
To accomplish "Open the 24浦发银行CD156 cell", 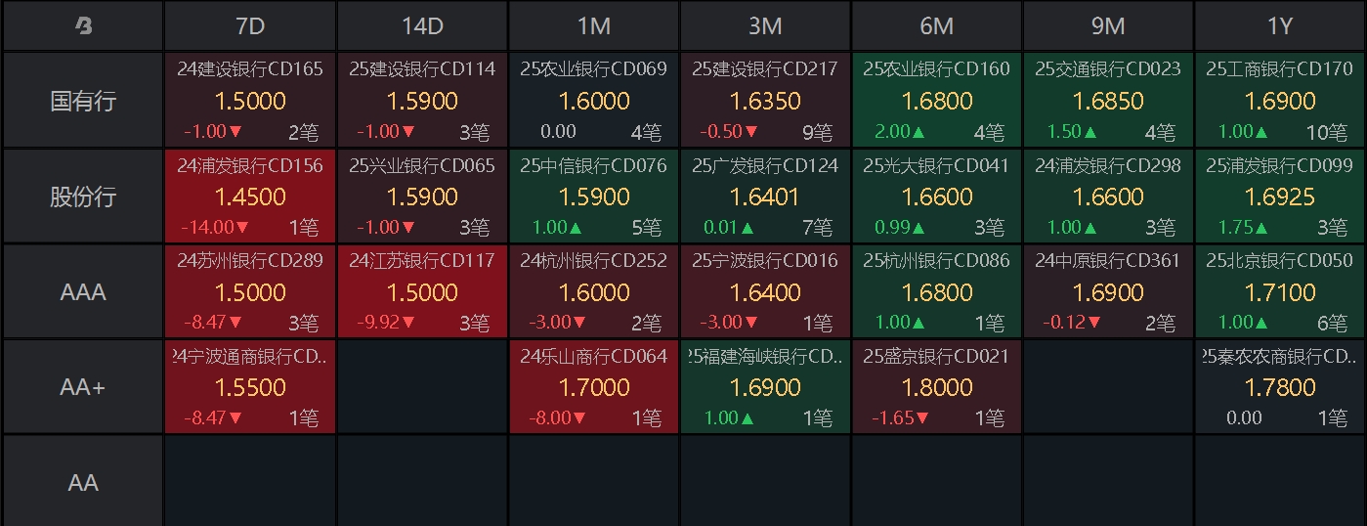I will [x=250, y=196].
